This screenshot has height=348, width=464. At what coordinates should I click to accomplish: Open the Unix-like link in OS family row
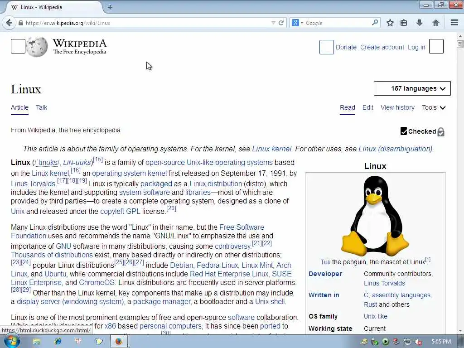(x=376, y=316)
